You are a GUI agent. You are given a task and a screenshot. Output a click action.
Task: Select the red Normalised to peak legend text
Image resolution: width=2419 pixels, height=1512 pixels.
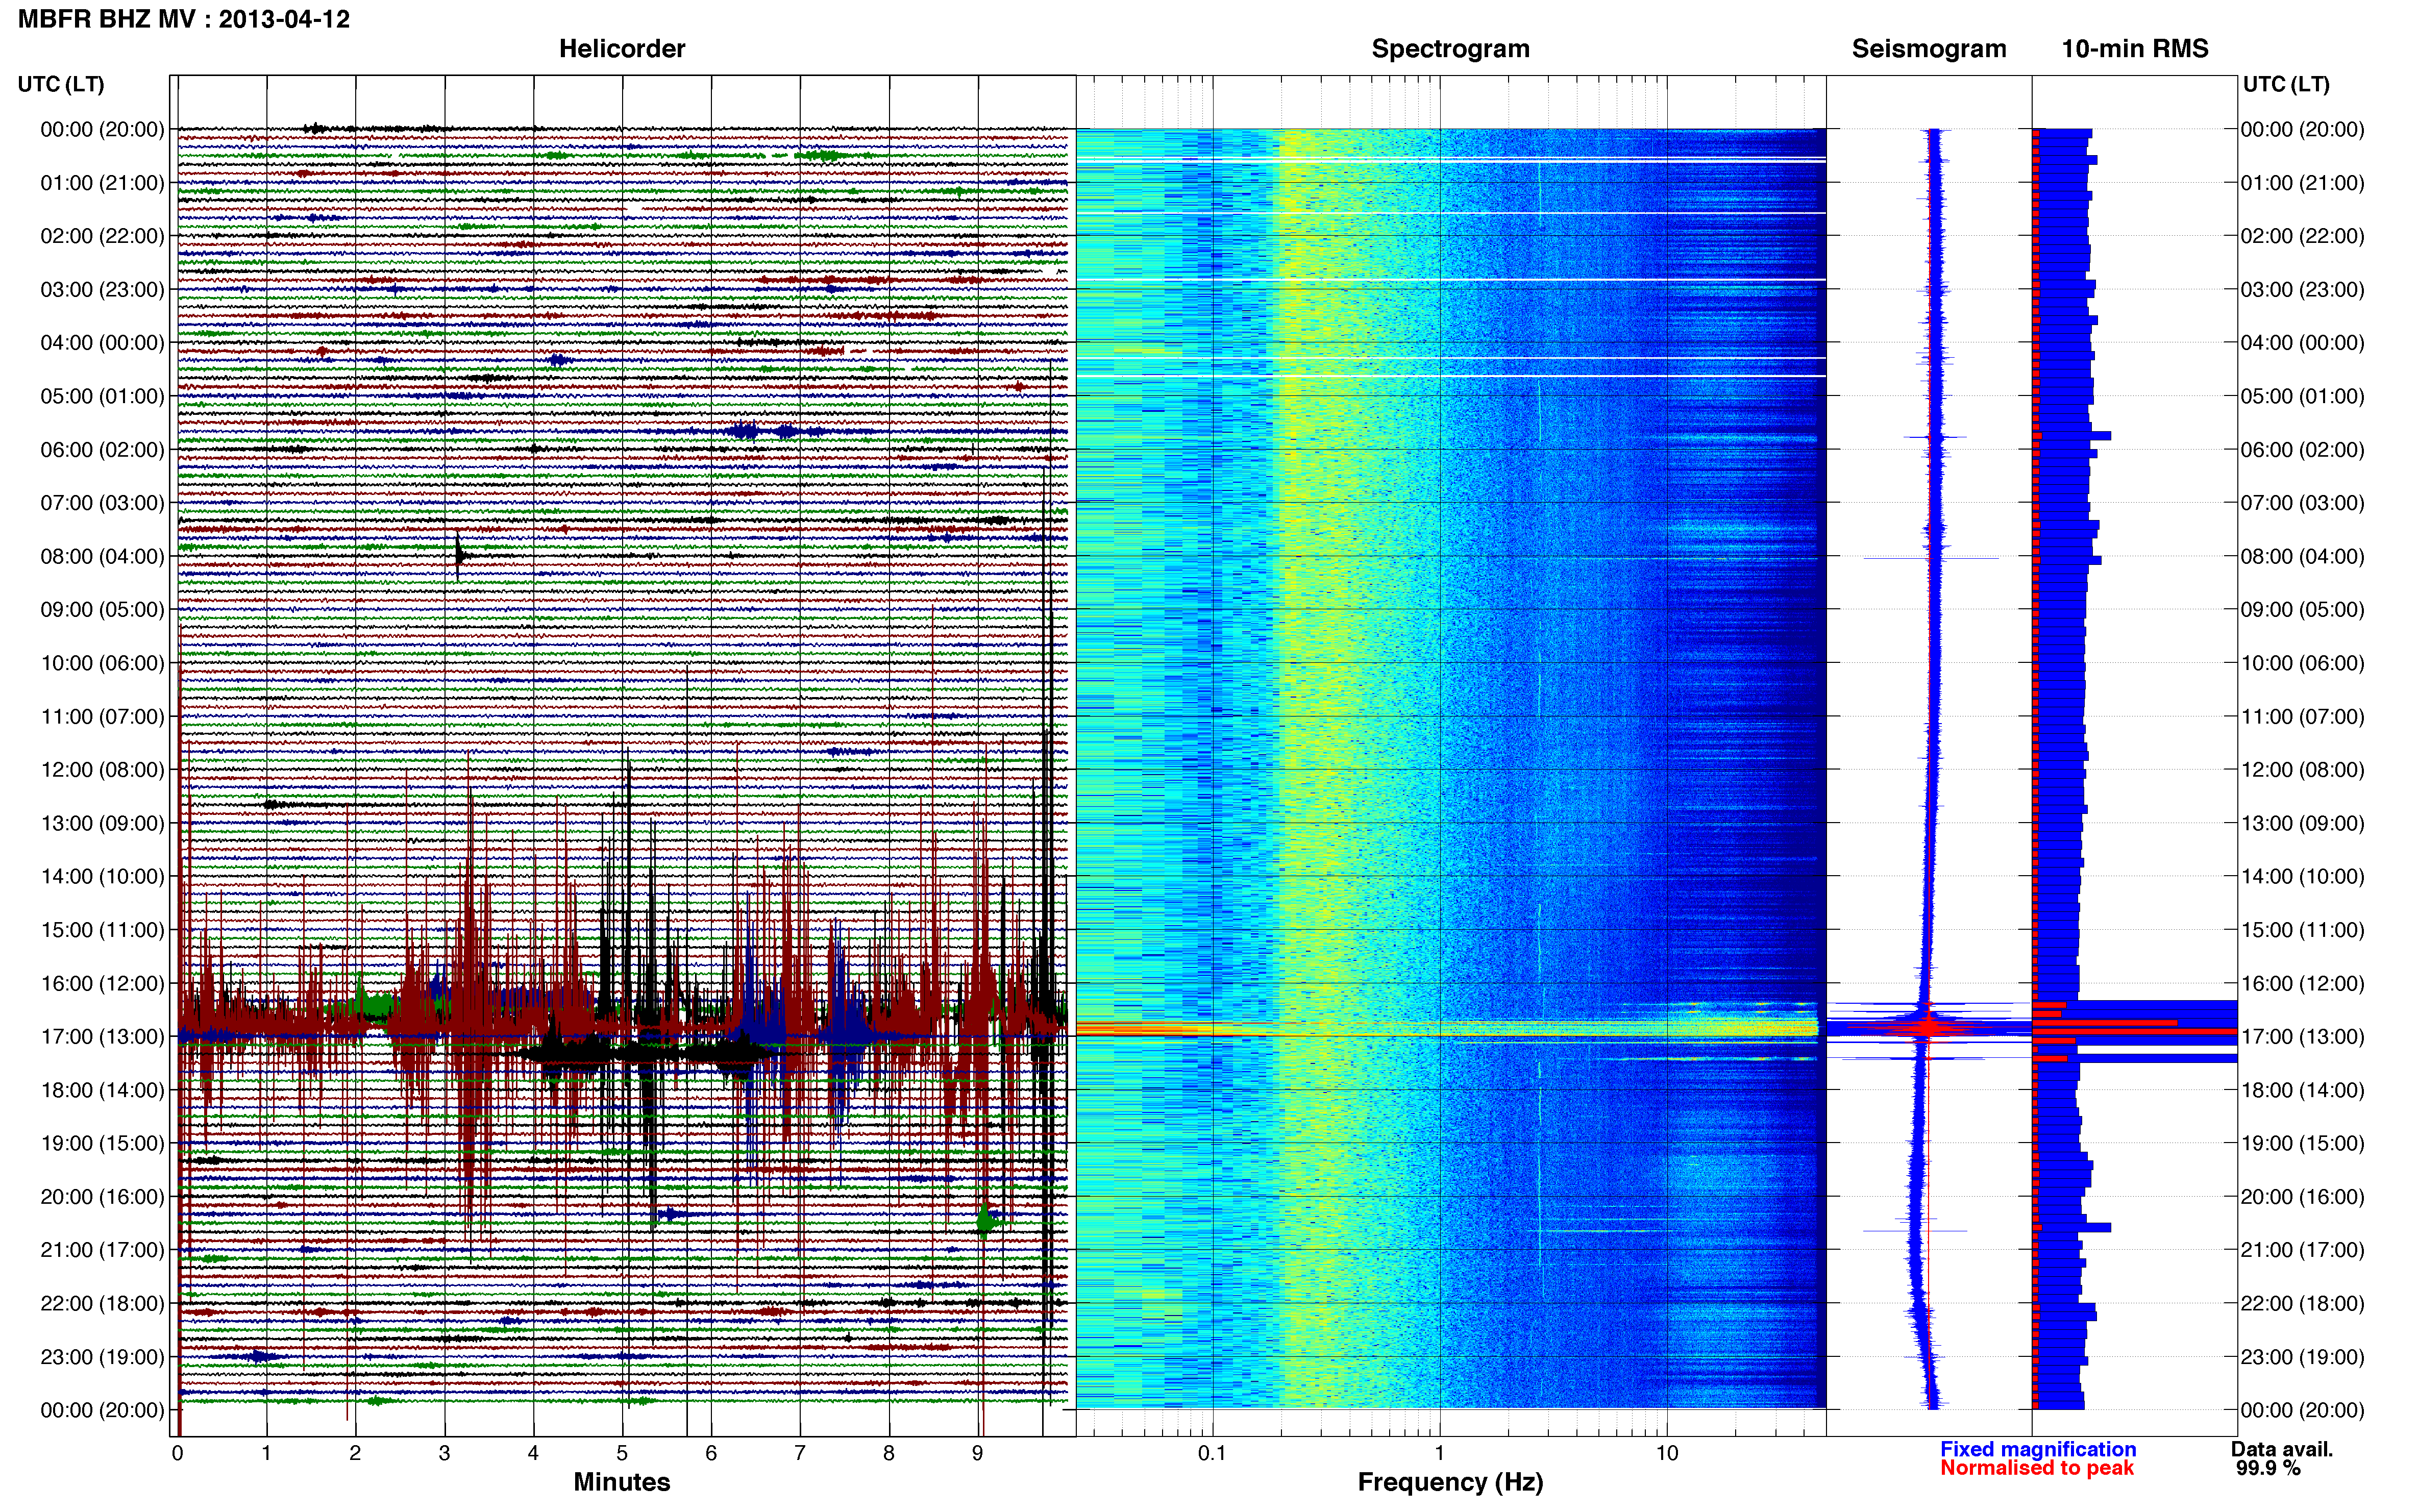pyautogui.click(x=2037, y=1468)
